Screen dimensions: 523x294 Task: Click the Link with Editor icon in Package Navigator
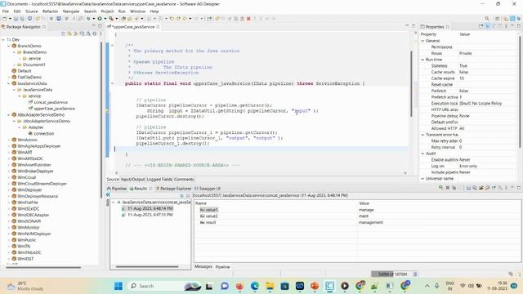[x=69, y=33]
